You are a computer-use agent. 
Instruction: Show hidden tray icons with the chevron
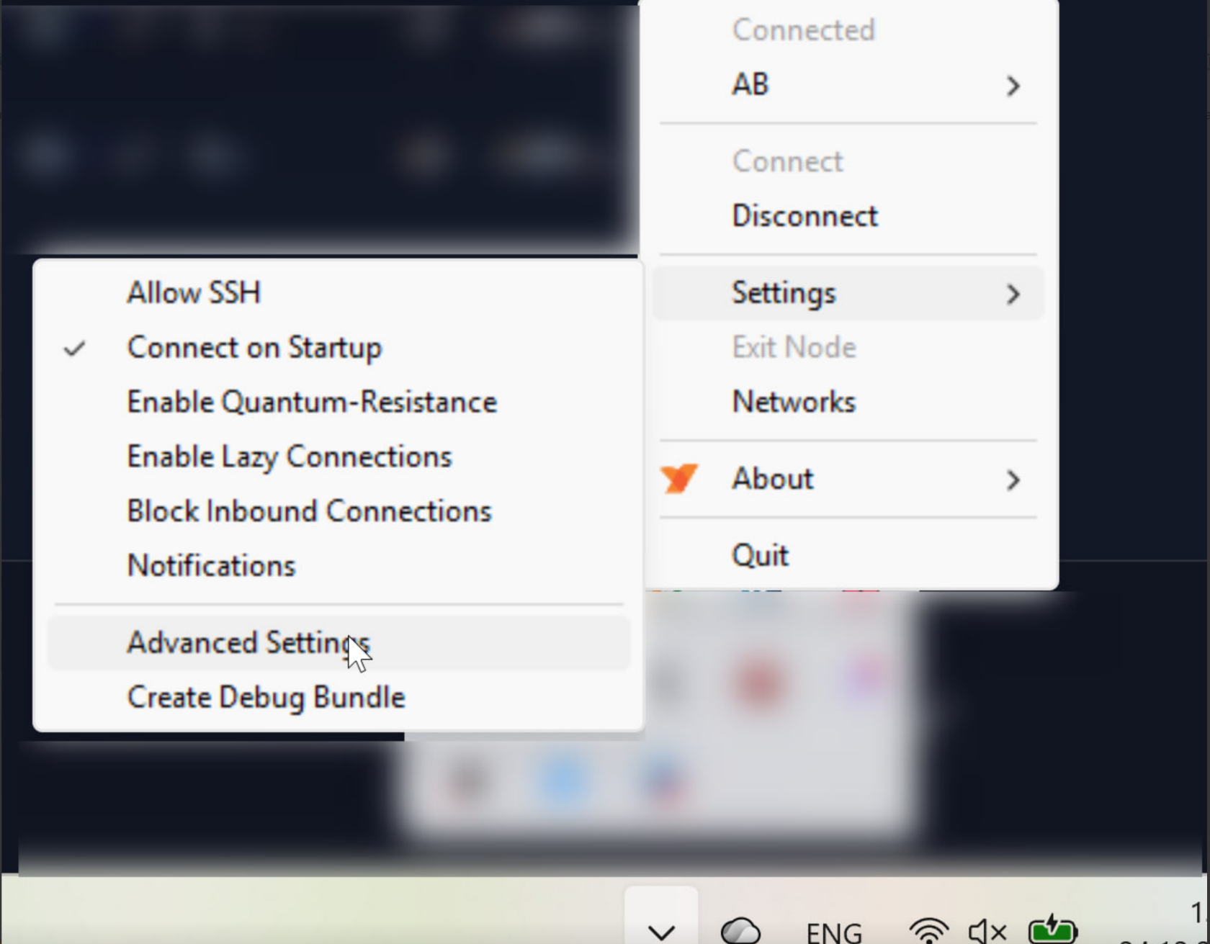tap(661, 931)
